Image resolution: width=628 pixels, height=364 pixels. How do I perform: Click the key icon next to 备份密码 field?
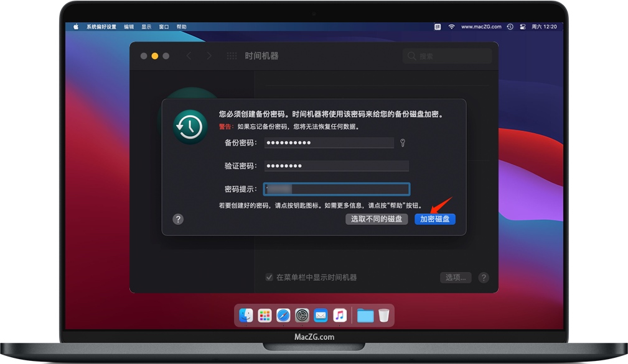coord(402,143)
